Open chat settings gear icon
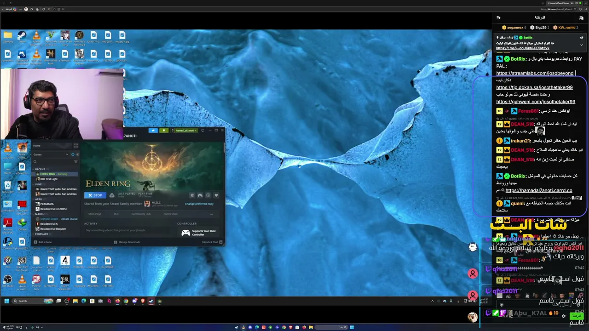 click(564, 316)
